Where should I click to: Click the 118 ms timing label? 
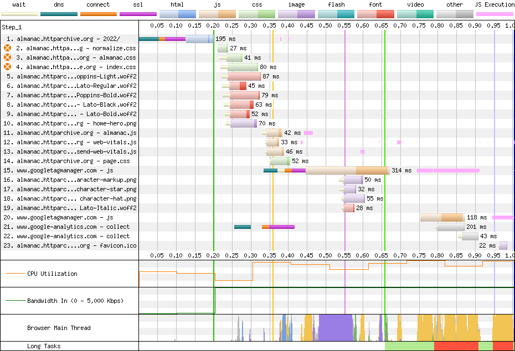point(477,217)
